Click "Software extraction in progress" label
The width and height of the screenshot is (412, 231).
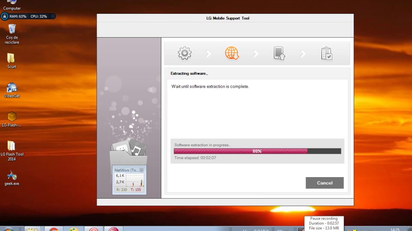202,145
